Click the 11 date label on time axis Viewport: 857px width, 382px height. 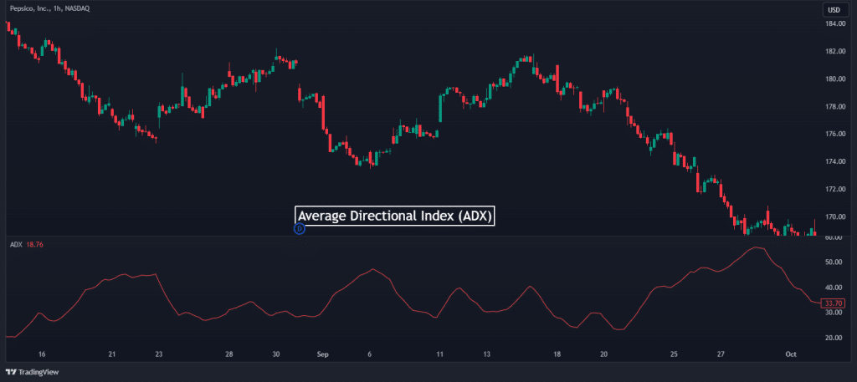[x=439, y=354]
